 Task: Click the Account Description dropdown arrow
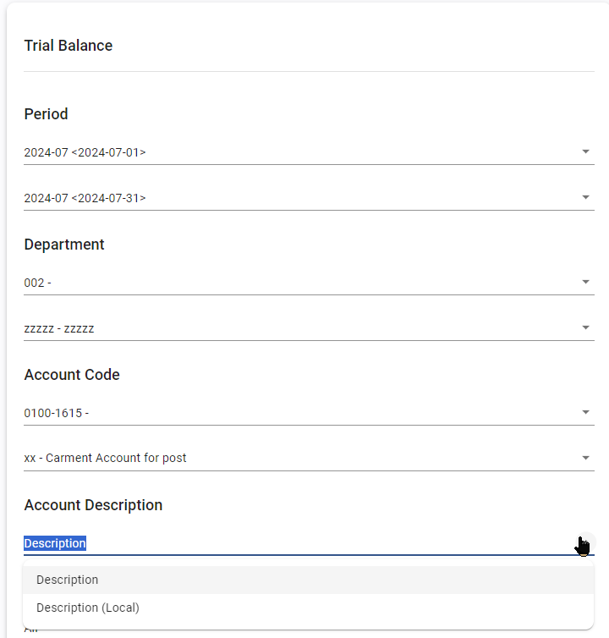[x=584, y=543]
